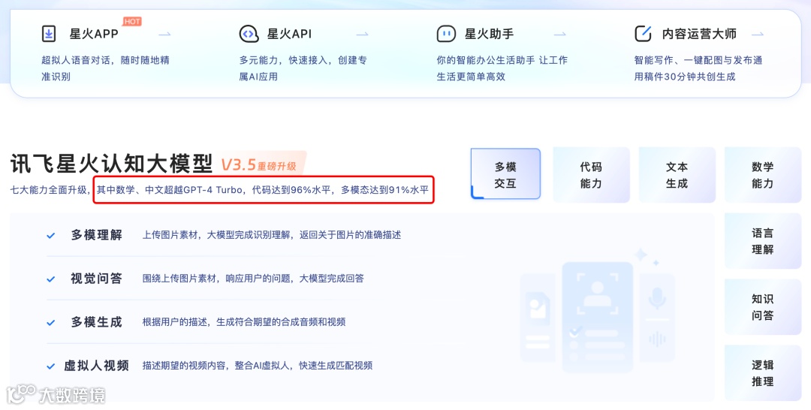Click the text 智能写作、一键配图与发布通用稿件
Image resolution: width=811 pixels, height=410 pixels.
point(698,68)
